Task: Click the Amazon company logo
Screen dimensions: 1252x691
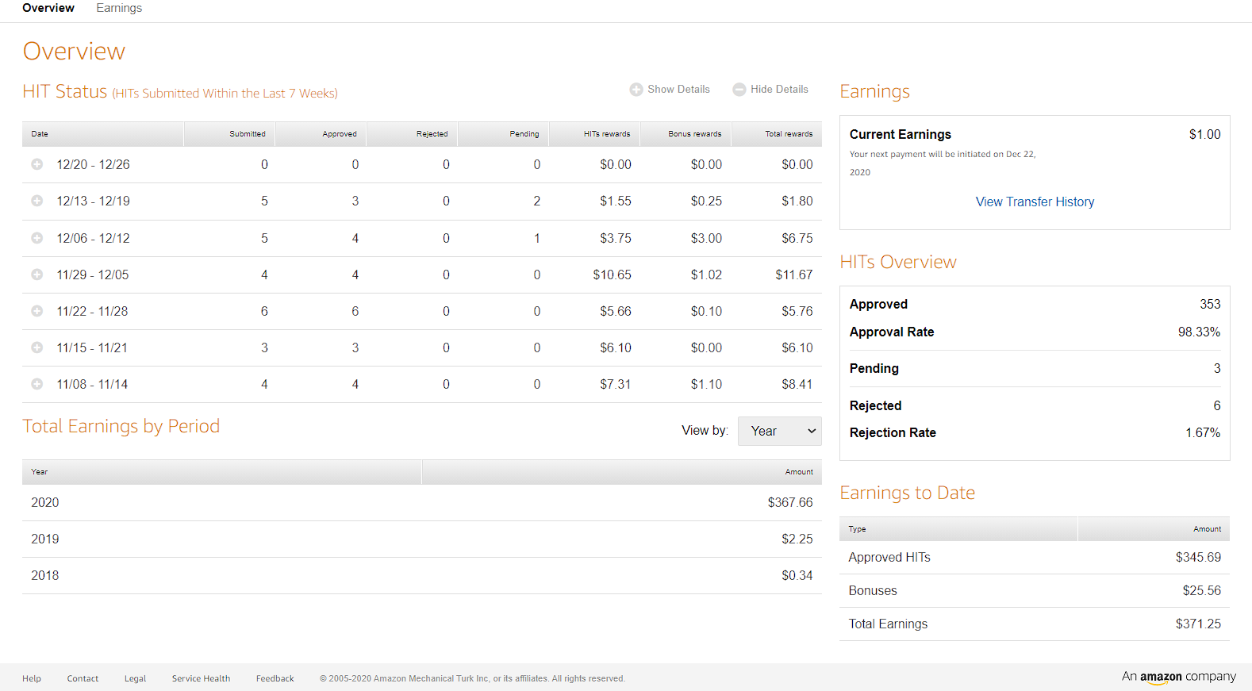Action: tap(1179, 677)
